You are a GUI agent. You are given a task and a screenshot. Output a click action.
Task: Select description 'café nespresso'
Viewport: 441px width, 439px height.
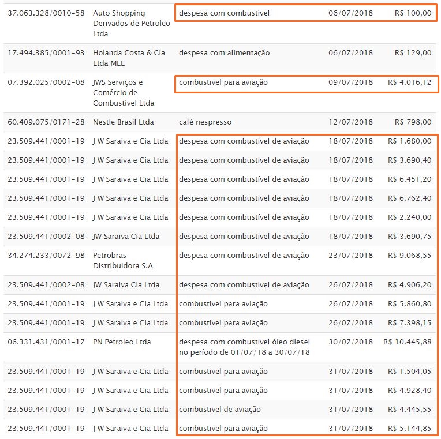coord(205,122)
